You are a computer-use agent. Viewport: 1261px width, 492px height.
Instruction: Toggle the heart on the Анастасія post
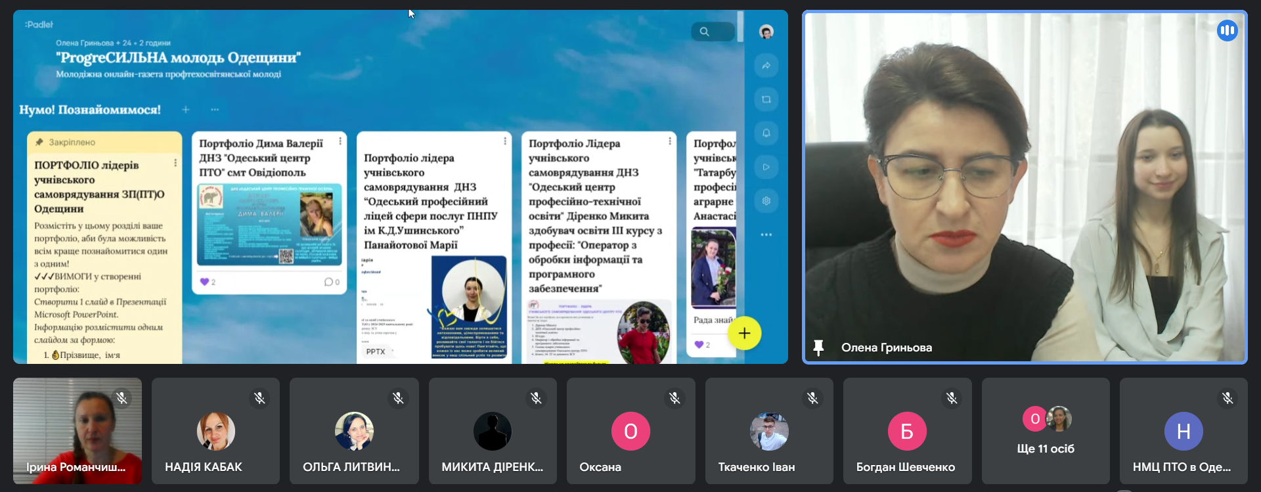[699, 345]
